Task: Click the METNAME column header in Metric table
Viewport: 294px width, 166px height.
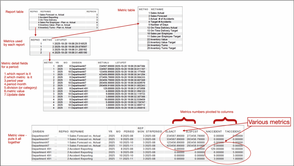Action: coord(155,9)
